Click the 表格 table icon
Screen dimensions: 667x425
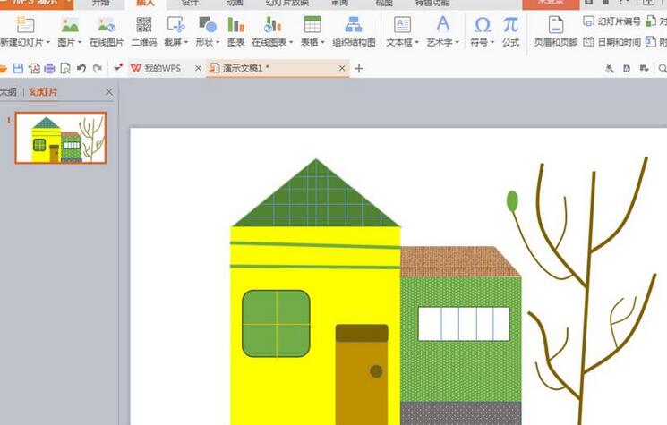click(x=312, y=25)
